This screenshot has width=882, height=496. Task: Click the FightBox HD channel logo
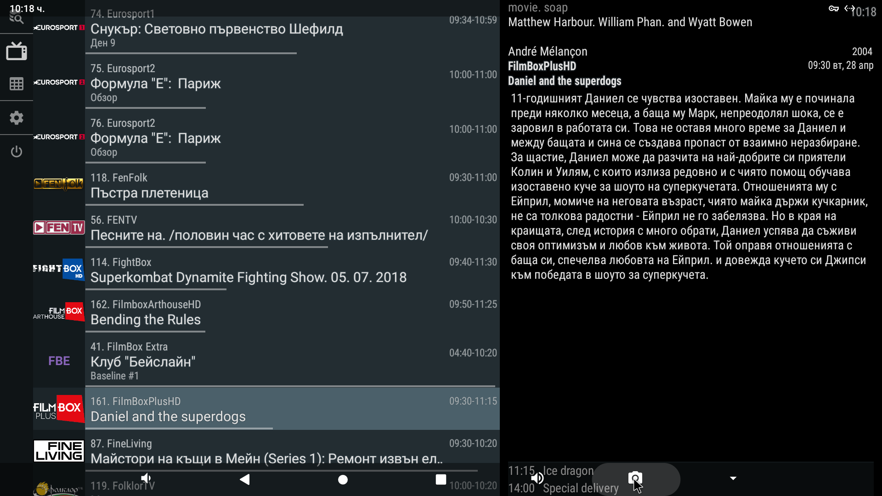(x=59, y=269)
